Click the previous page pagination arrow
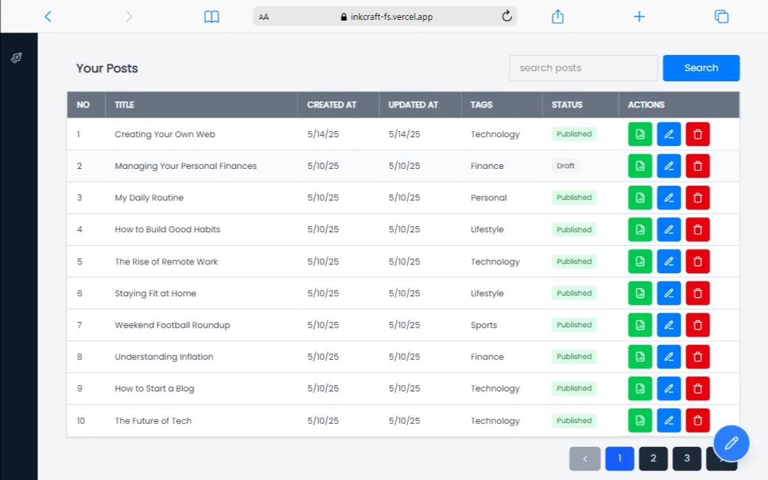Screen dimensions: 768x480 [x=585, y=458]
